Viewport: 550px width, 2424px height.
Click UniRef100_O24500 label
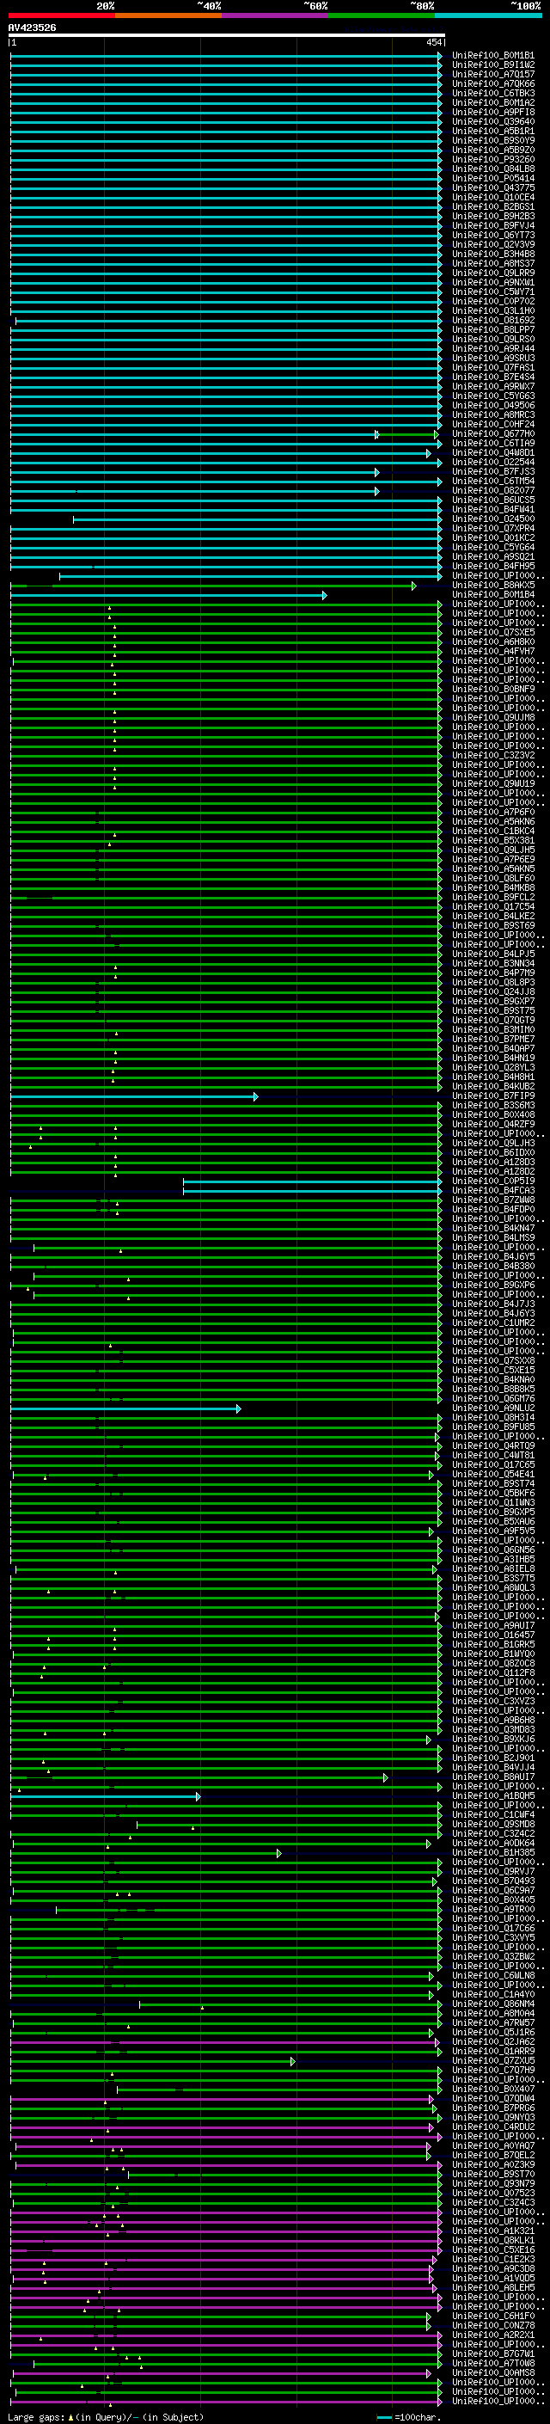493,519
